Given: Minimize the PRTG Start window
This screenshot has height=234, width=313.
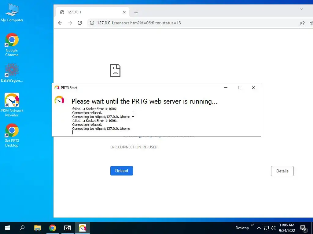Looking at the screenshot, I should coord(226,87).
